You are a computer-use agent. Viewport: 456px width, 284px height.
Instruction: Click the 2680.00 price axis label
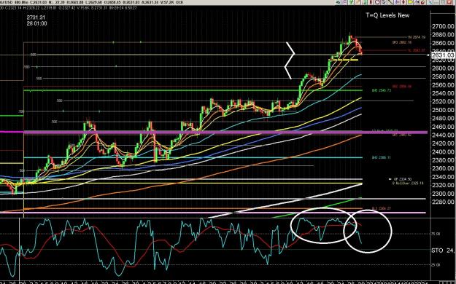[x=443, y=35]
